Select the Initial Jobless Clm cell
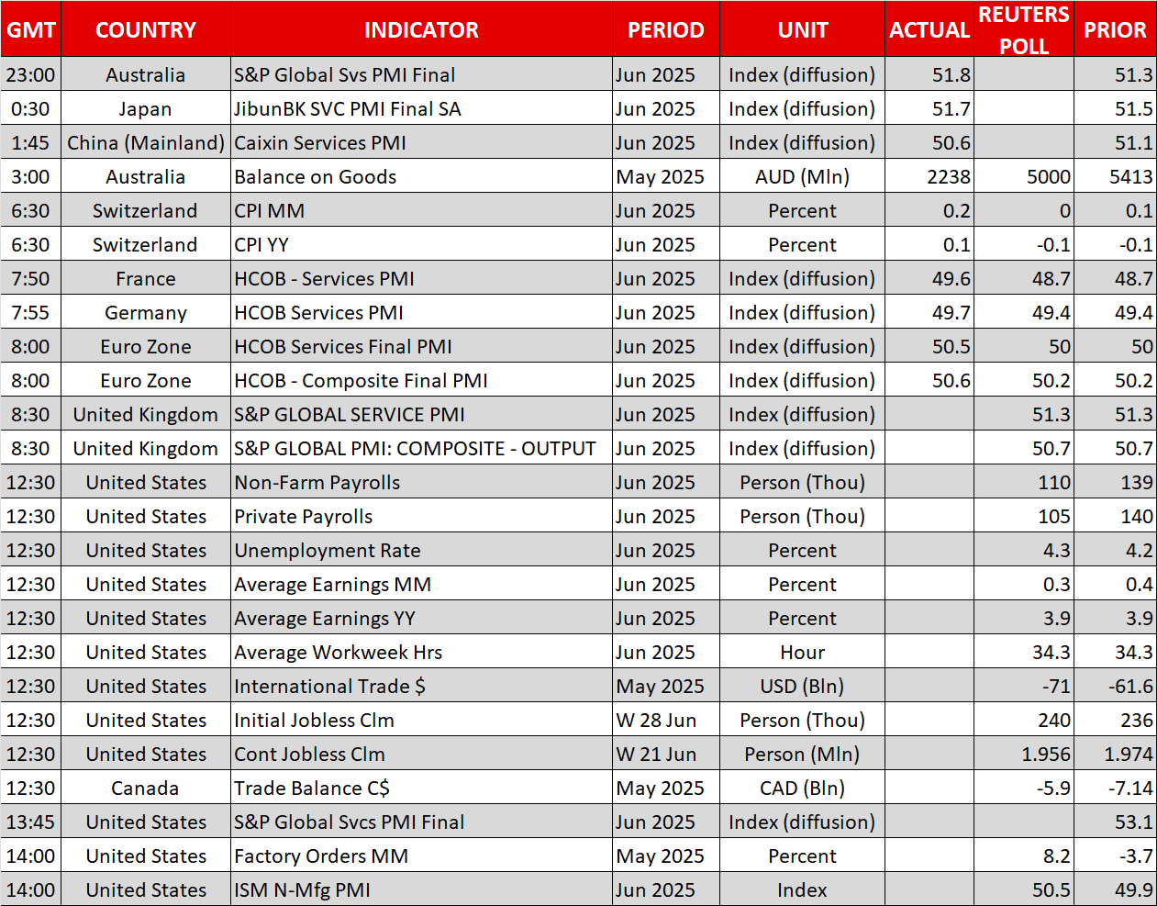 coord(314,721)
